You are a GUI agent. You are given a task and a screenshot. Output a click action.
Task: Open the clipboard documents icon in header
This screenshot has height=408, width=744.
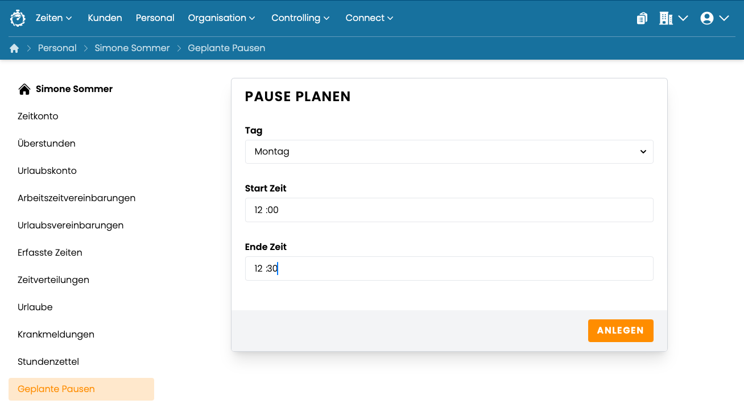[642, 18]
